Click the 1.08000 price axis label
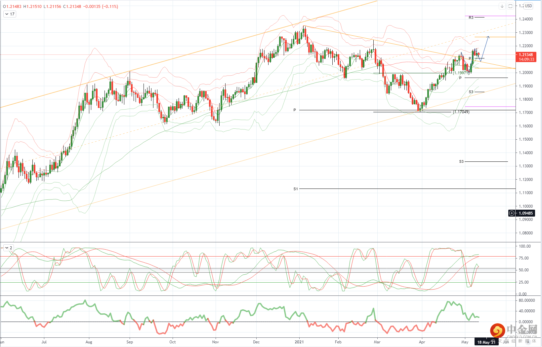The width and height of the screenshot is (542, 347). (x=526, y=233)
